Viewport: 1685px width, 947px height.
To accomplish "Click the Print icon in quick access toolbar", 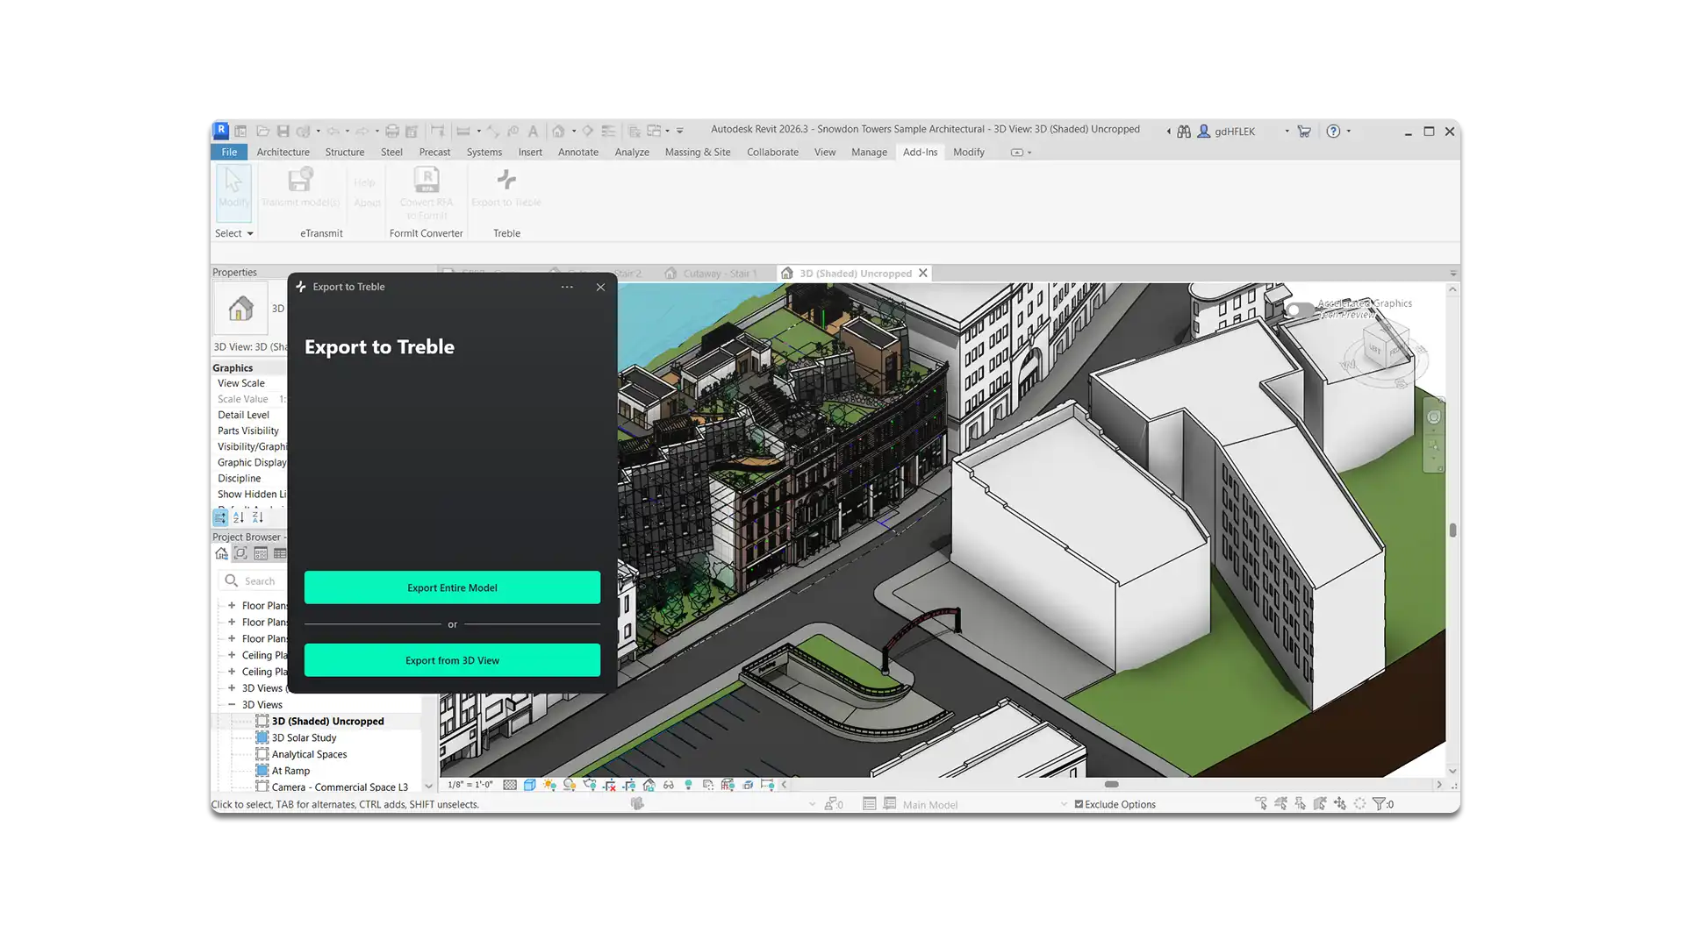I will (x=392, y=132).
